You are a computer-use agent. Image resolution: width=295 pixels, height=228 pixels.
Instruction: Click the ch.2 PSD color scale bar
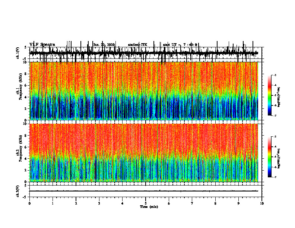click(x=270, y=157)
